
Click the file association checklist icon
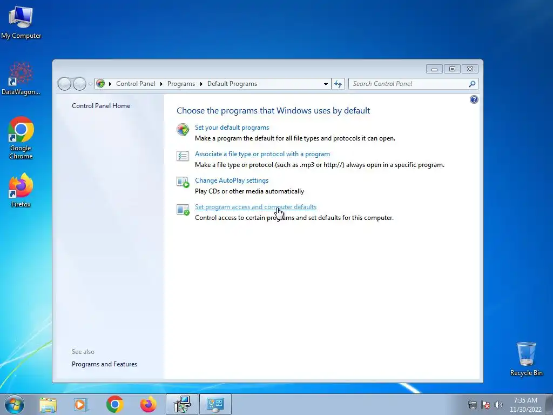(x=183, y=156)
